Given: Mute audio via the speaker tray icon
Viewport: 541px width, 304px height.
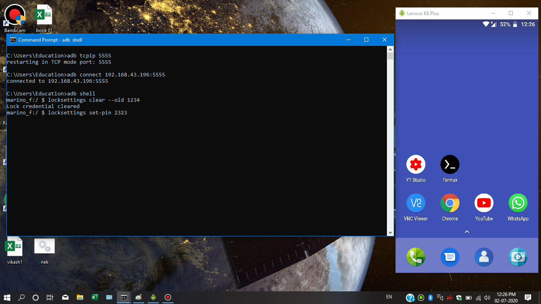Looking at the screenshot, I should 488,297.
